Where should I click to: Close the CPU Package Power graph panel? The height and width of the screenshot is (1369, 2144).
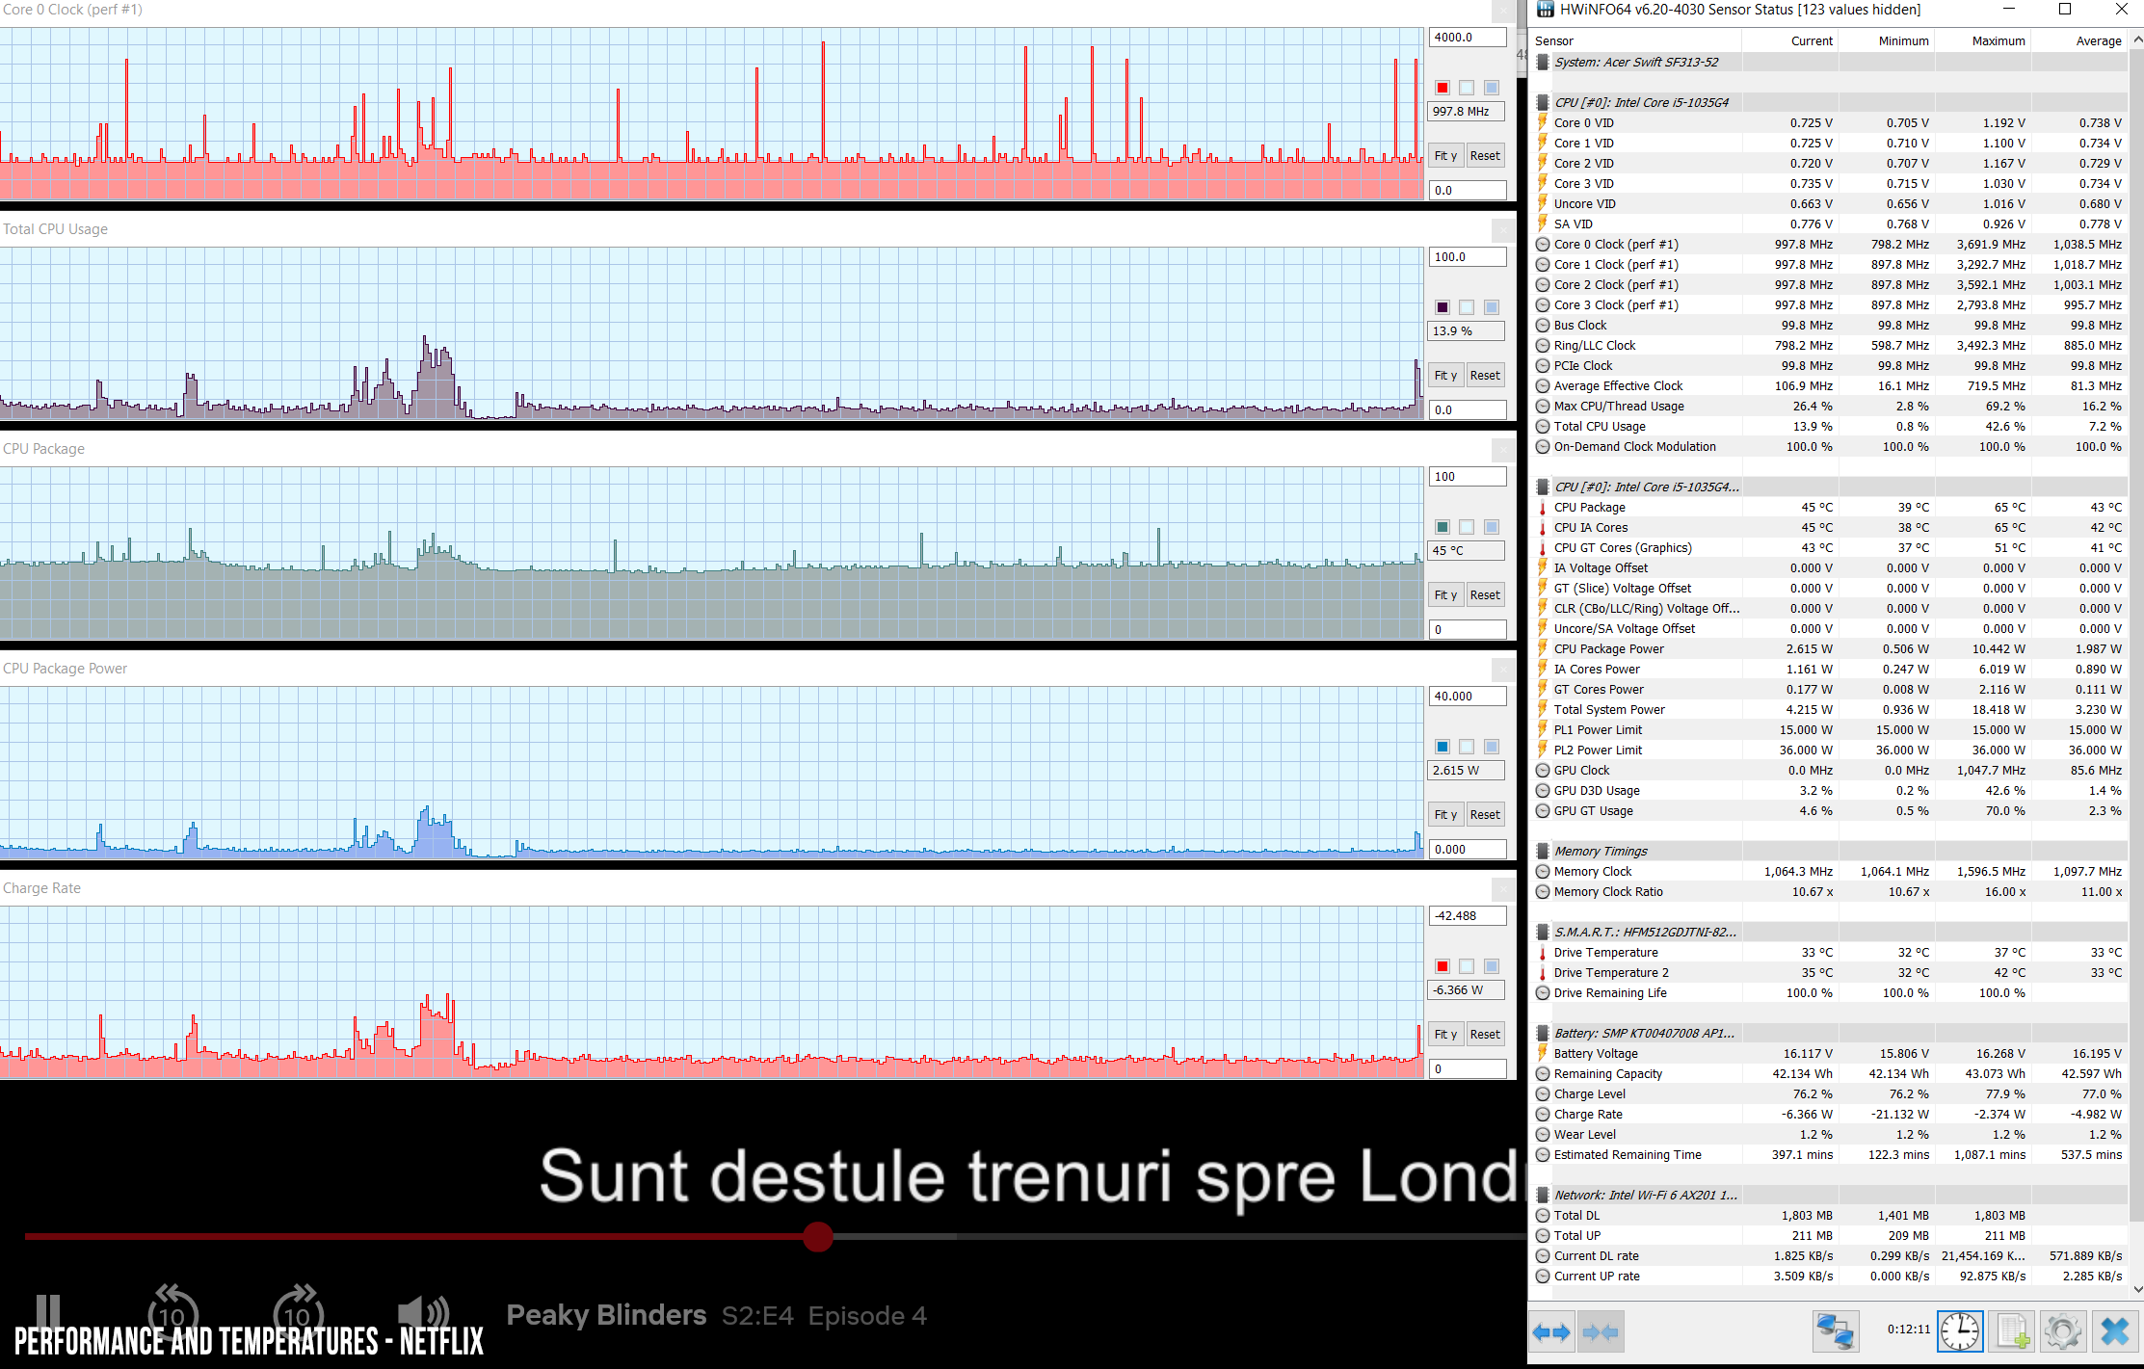click(x=1503, y=670)
